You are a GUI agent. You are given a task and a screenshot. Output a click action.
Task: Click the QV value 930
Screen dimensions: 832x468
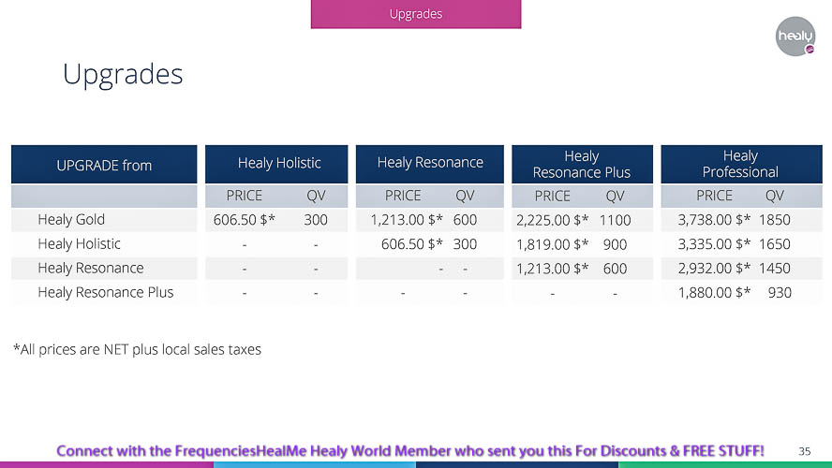pyautogui.click(x=780, y=293)
